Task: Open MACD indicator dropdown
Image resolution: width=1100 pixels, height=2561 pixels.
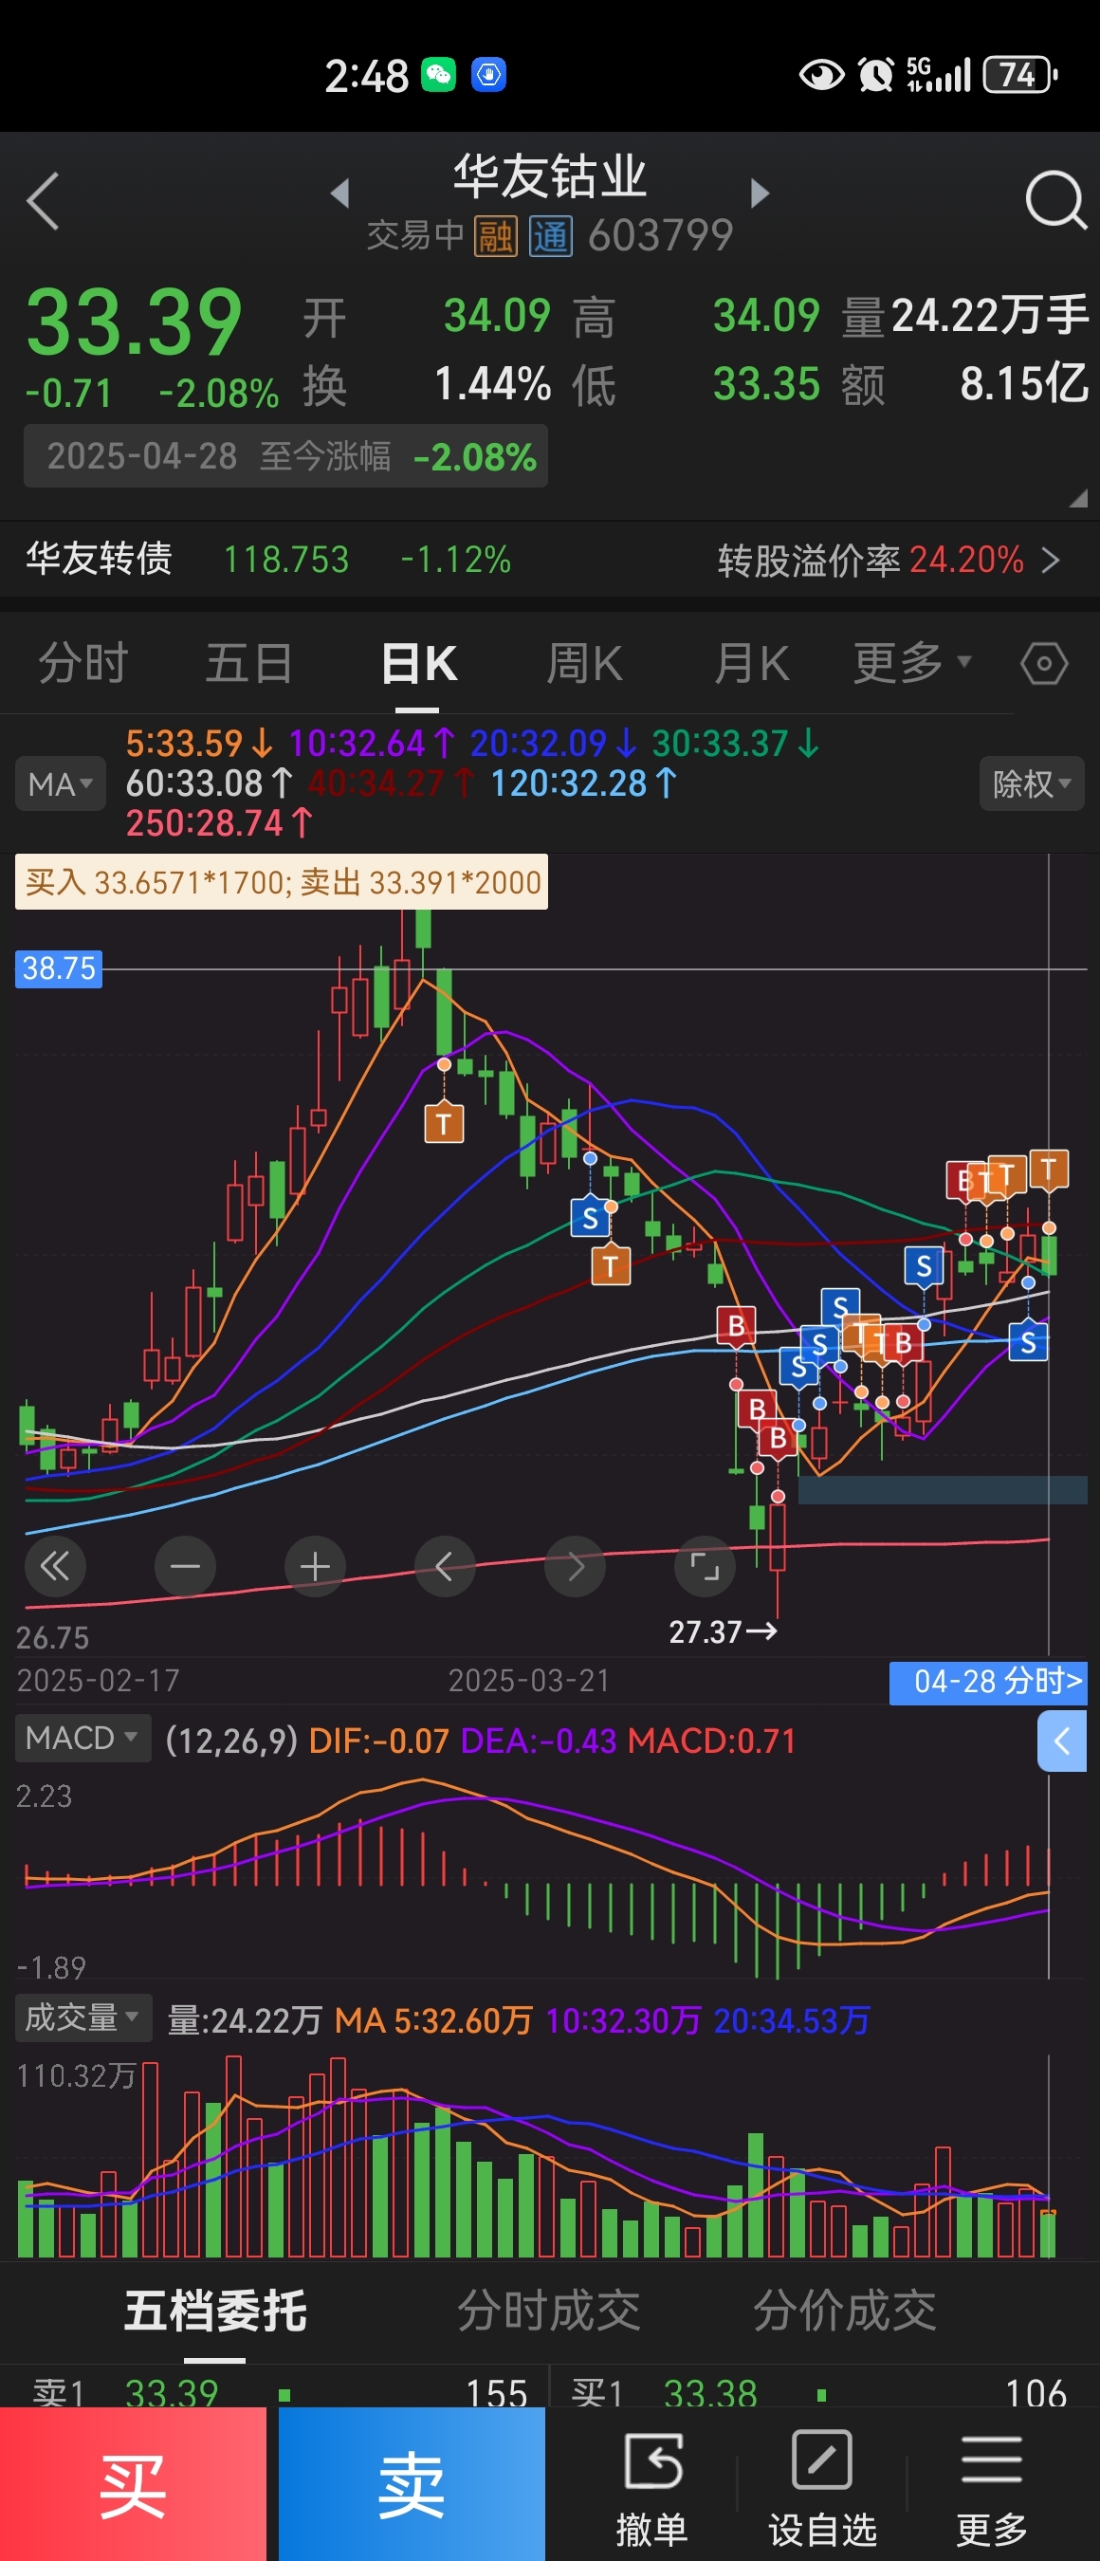Action: point(82,1739)
